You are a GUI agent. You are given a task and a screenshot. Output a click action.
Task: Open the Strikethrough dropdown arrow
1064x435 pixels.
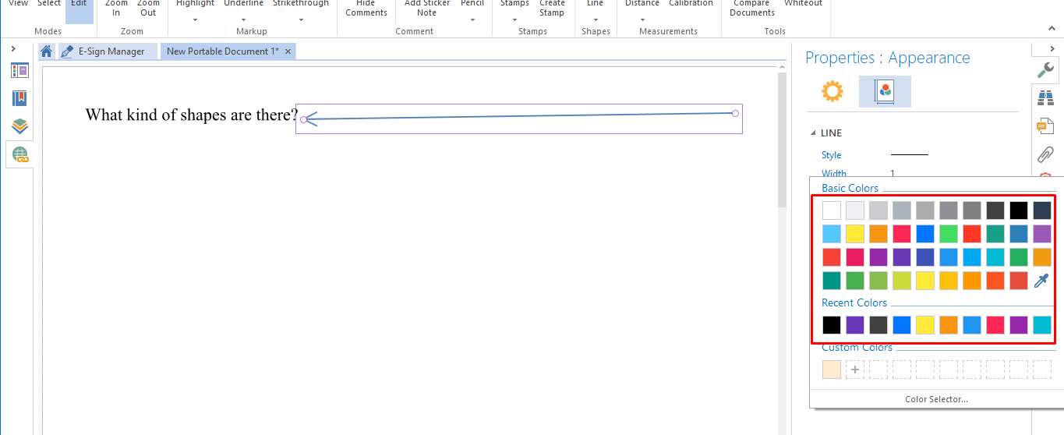(300, 20)
